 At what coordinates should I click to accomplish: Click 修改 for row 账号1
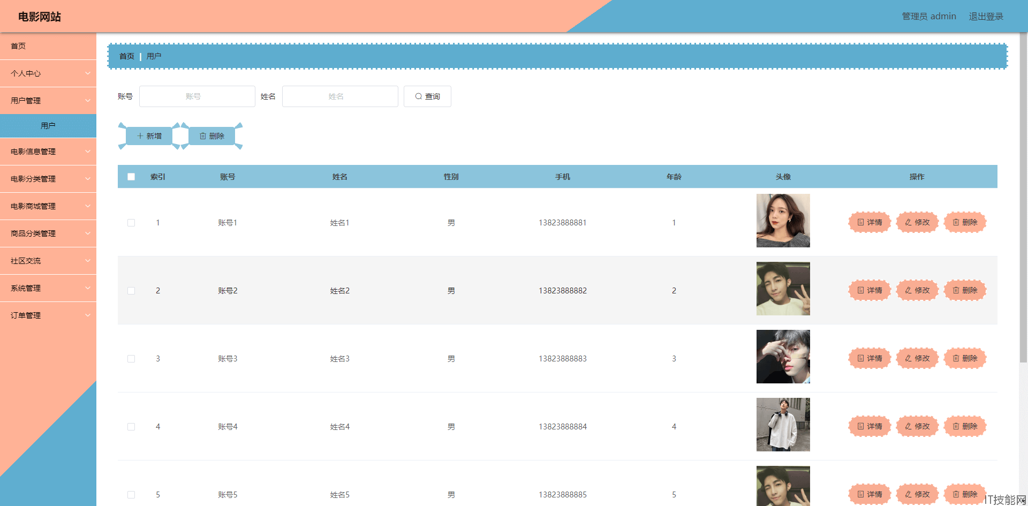(917, 222)
